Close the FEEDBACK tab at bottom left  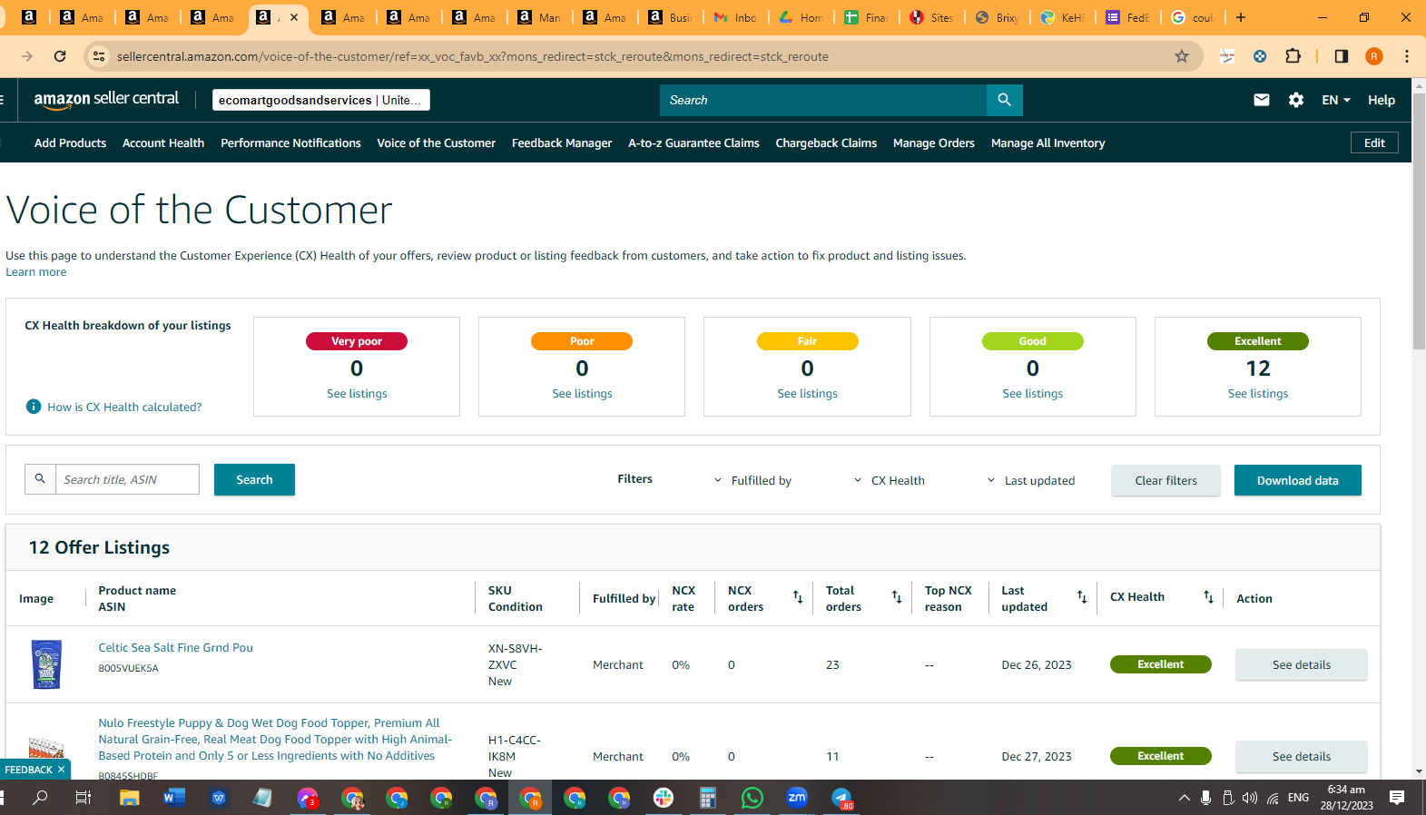click(61, 770)
